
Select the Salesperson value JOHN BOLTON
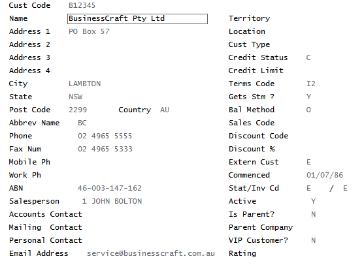pos(116,201)
